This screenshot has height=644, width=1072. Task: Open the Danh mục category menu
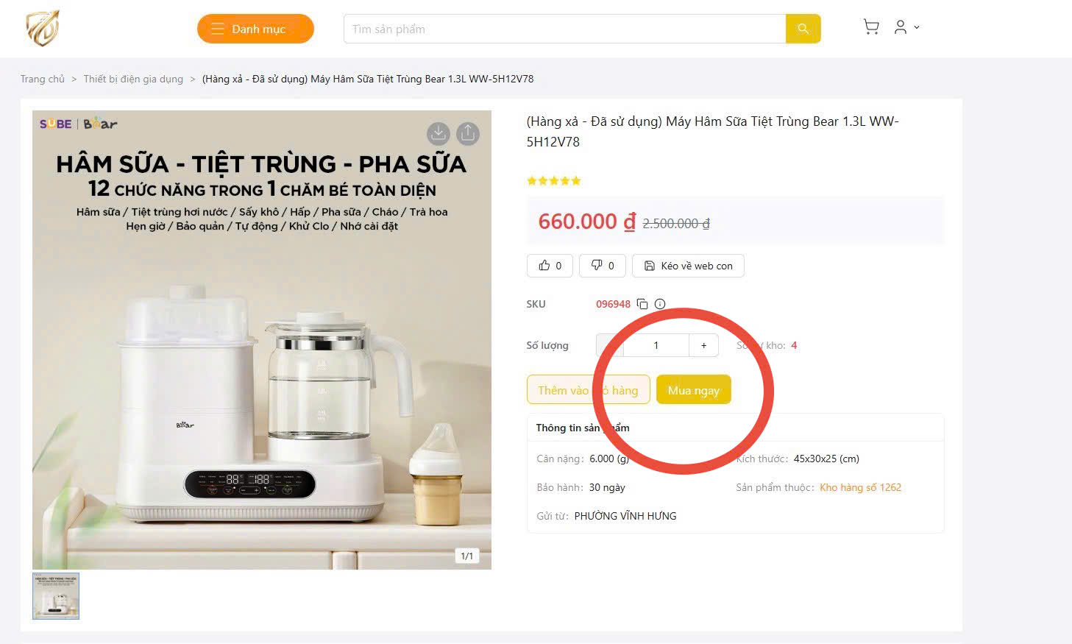255,29
